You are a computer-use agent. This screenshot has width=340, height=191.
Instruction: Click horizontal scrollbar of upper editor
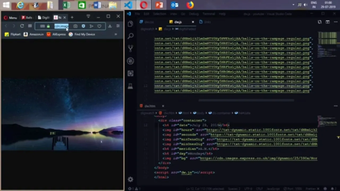click(246, 101)
